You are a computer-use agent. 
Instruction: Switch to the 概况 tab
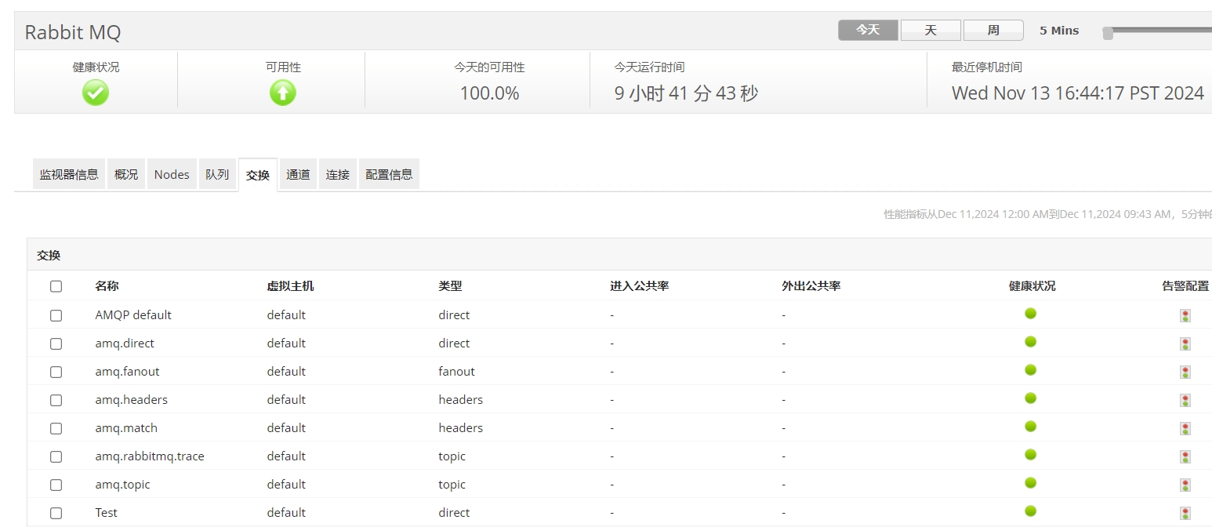click(126, 174)
